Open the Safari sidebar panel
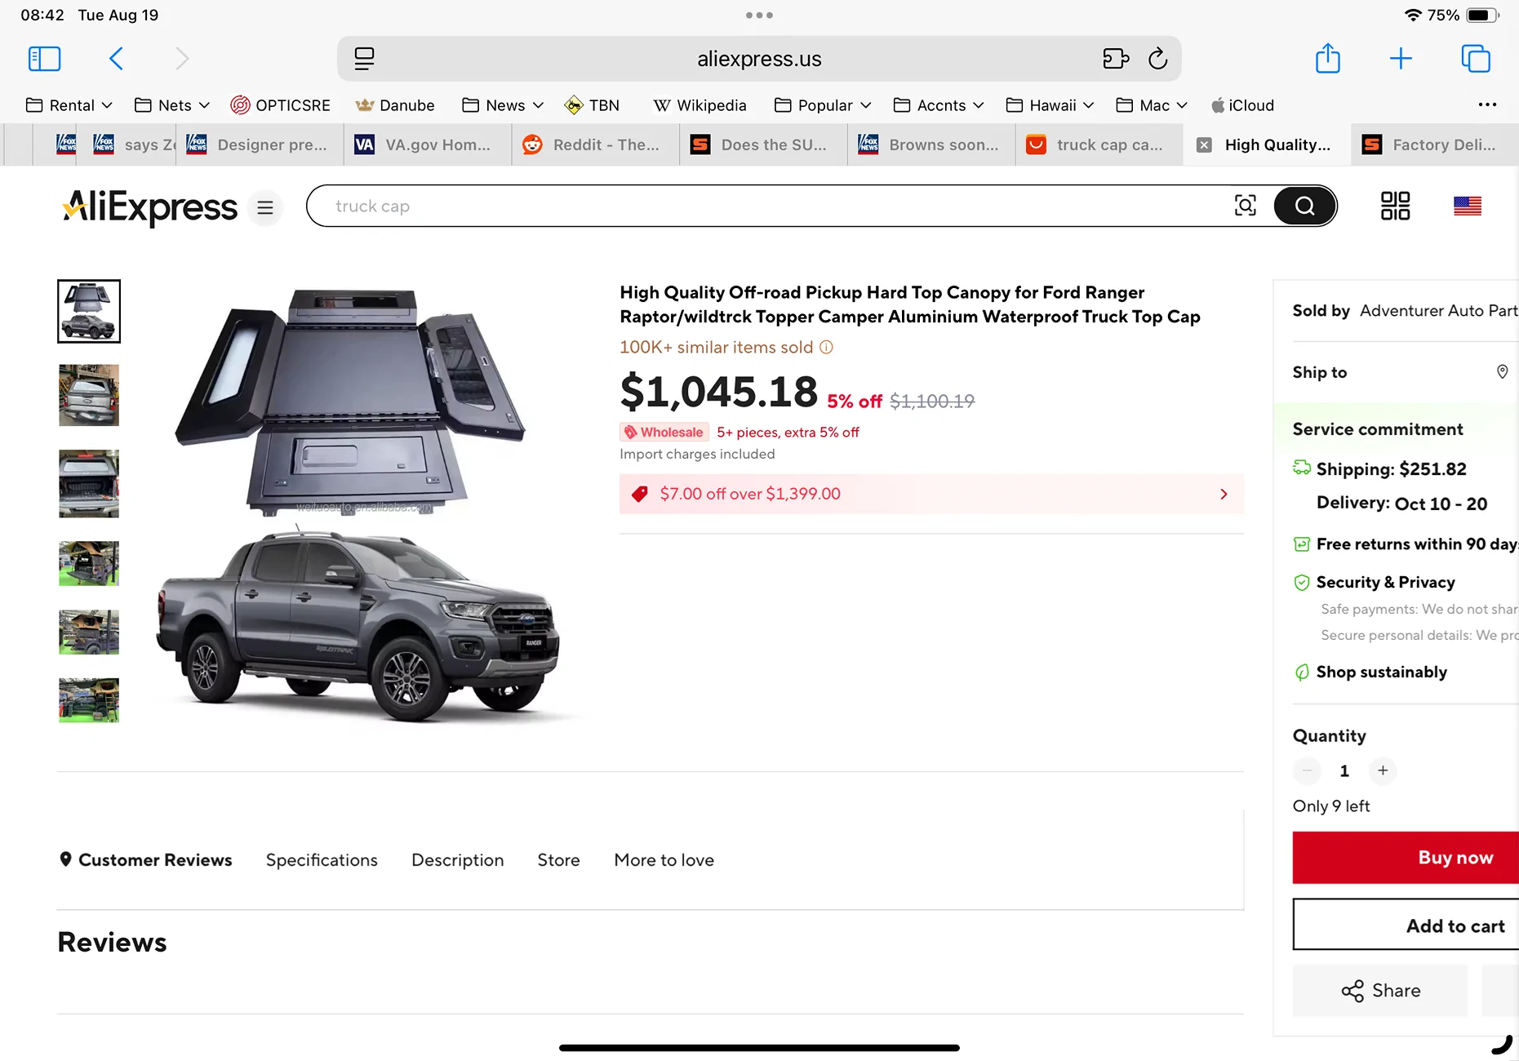This screenshot has width=1519, height=1061. click(x=44, y=59)
